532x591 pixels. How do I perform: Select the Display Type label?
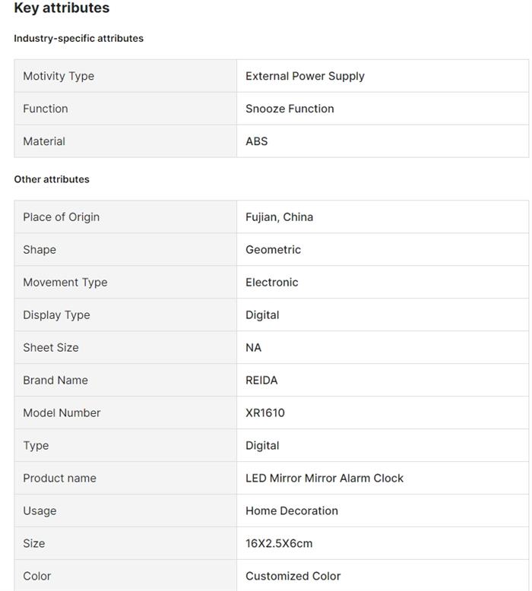[x=56, y=315]
